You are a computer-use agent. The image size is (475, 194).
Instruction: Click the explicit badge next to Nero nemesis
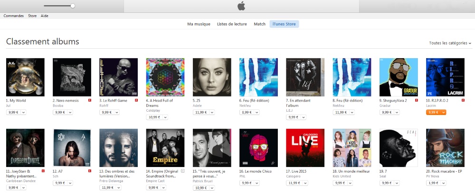point(90,100)
